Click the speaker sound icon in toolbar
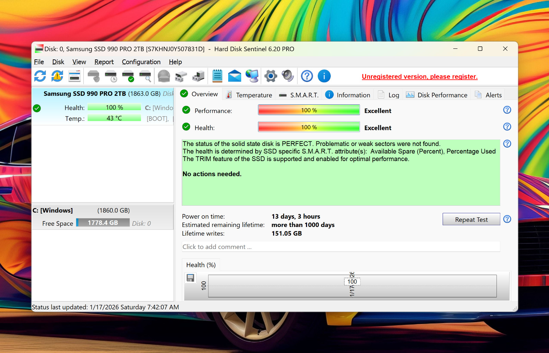Image resolution: width=549 pixels, height=353 pixels. pyautogui.click(x=288, y=76)
